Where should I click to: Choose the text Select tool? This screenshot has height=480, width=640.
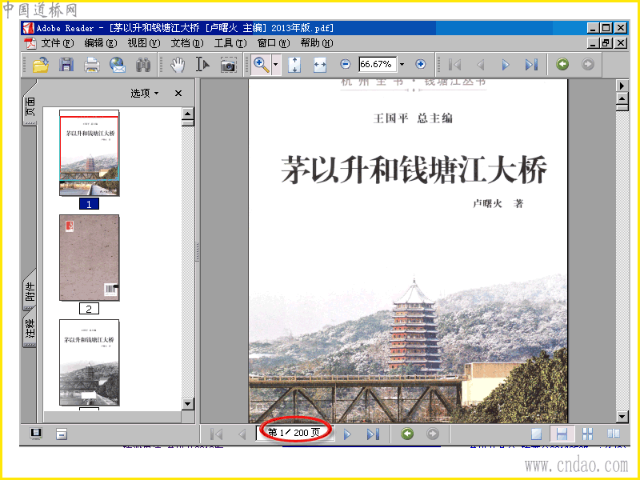[x=202, y=65]
